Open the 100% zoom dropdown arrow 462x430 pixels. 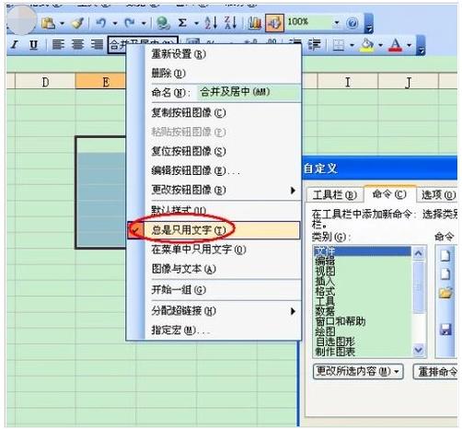pos(337,22)
